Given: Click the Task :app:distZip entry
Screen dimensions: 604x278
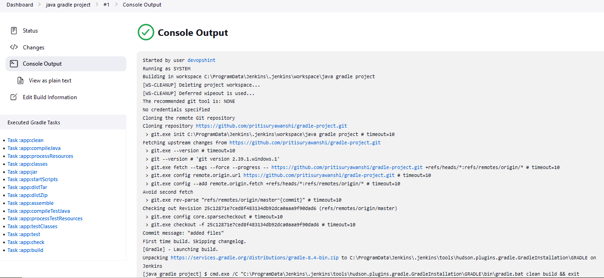Looking at the screenshot, I should click(x=27, y=195).
